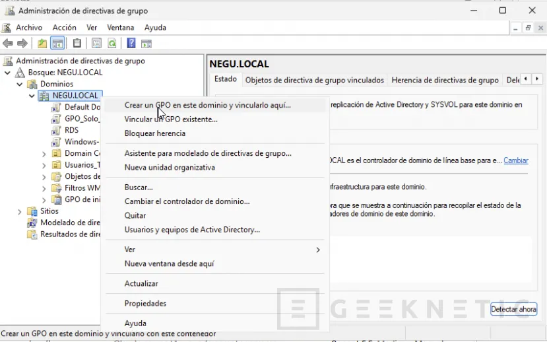
Task: Toggle the show/hide console tree button
Action: 57,44
